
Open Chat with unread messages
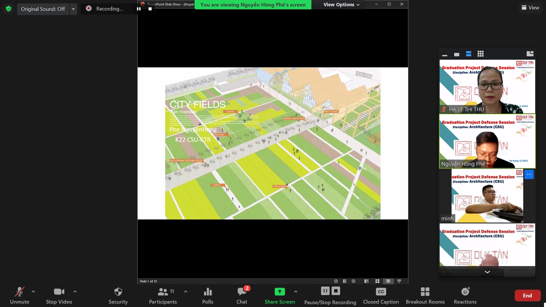[x=242, y=296]
